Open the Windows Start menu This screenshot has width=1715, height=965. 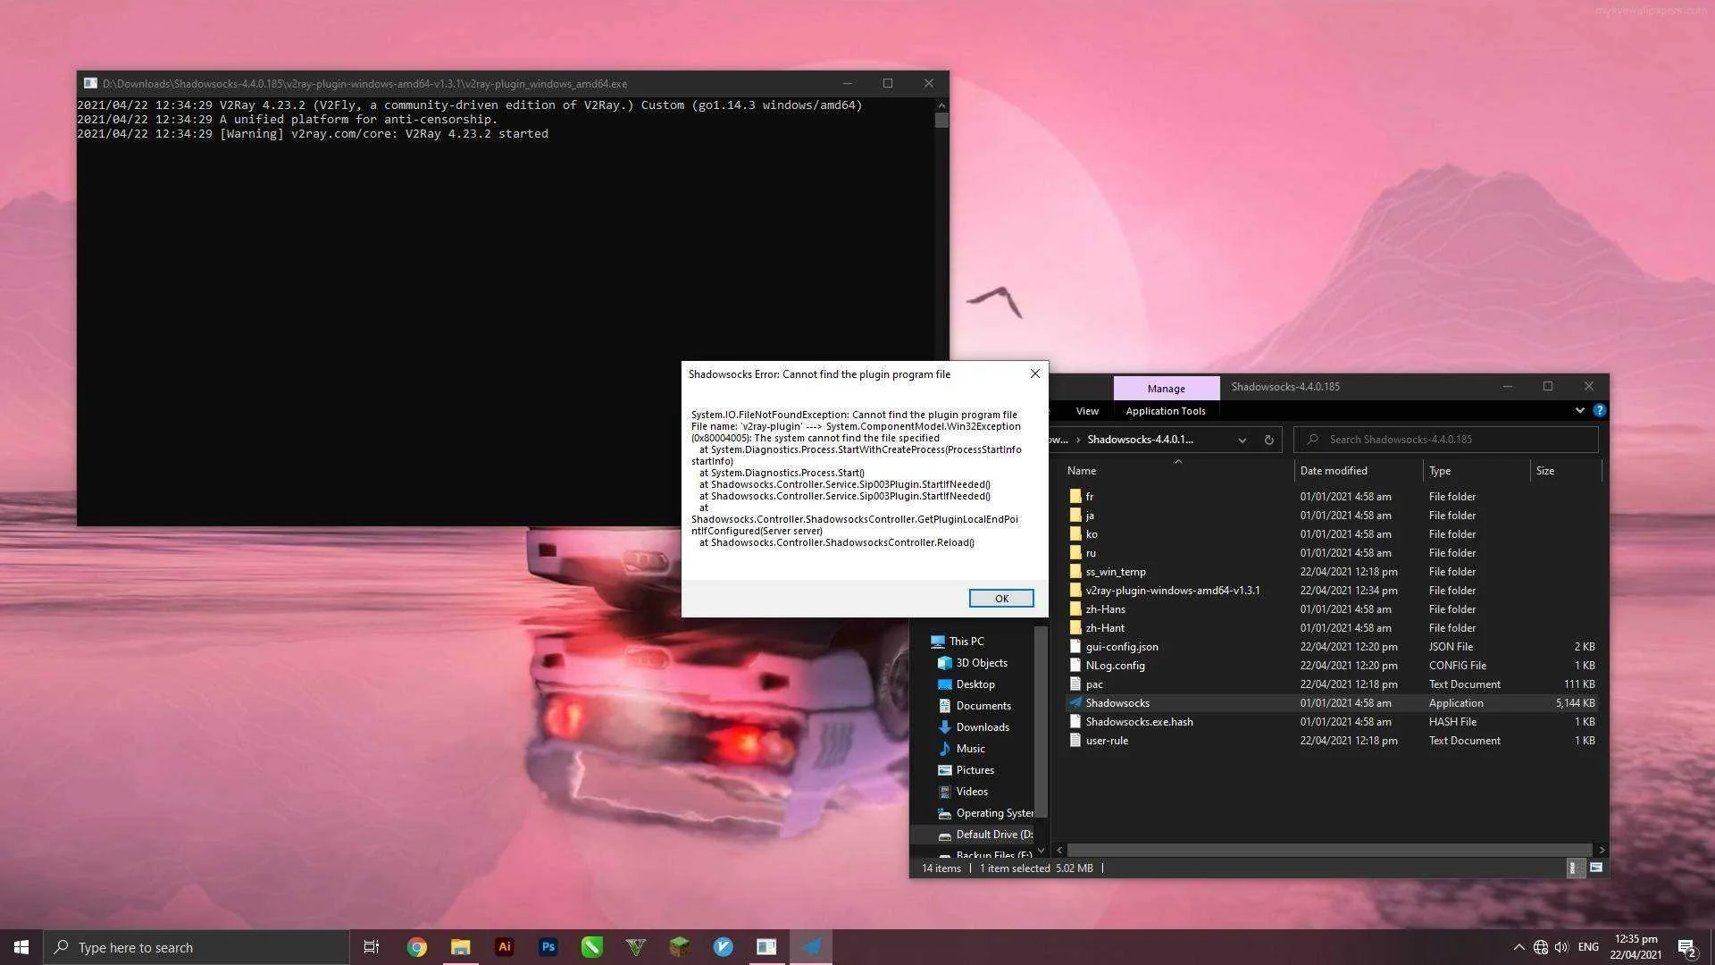[21, 947]
